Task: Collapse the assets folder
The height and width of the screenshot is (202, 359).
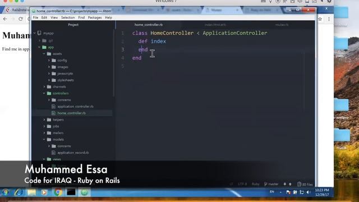Action: point(44,54)
